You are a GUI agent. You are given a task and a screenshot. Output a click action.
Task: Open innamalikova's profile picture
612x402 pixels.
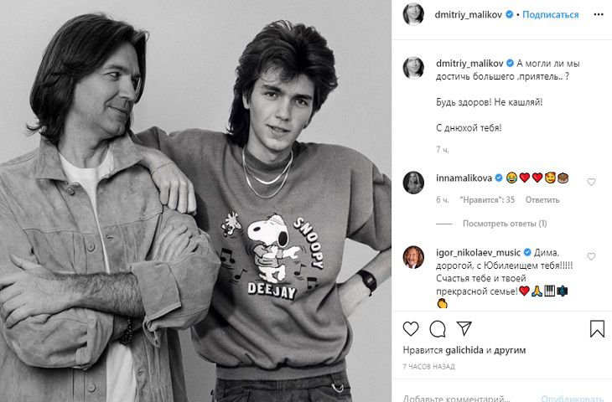click(x=413, y=182)
